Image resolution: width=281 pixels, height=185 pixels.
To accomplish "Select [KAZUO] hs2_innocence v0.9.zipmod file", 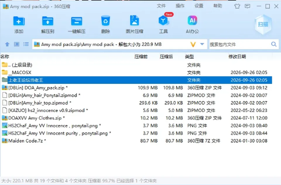I will [136, 110].
